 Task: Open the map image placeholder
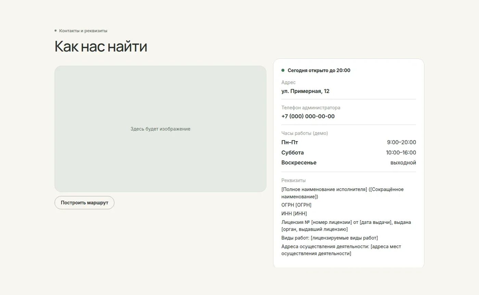[x=160, y=129]
